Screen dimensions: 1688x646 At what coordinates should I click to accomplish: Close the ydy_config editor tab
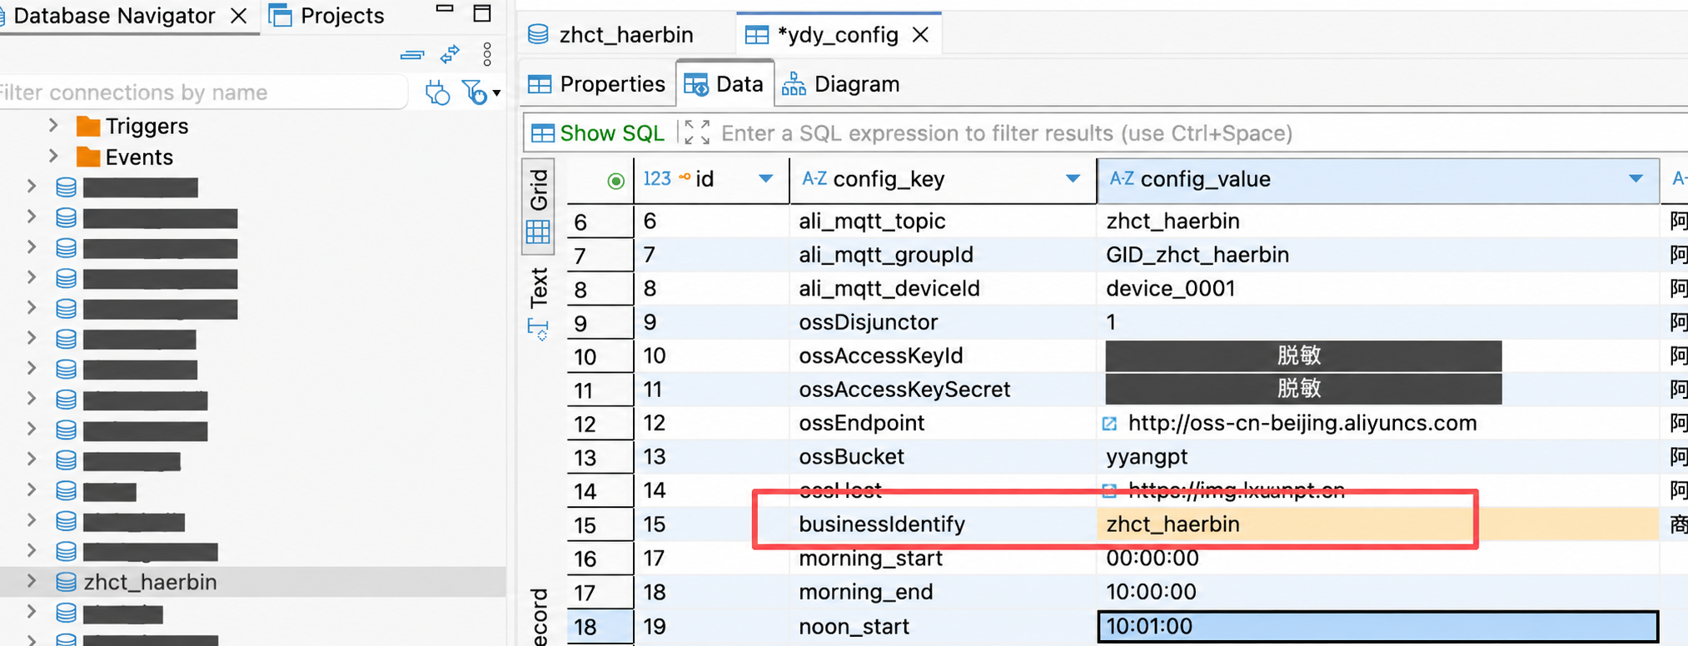pyautogui.click(x=920, y=35)
